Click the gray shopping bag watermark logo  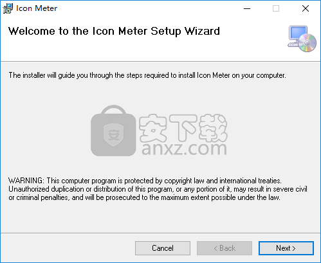[x=113, y=131]
